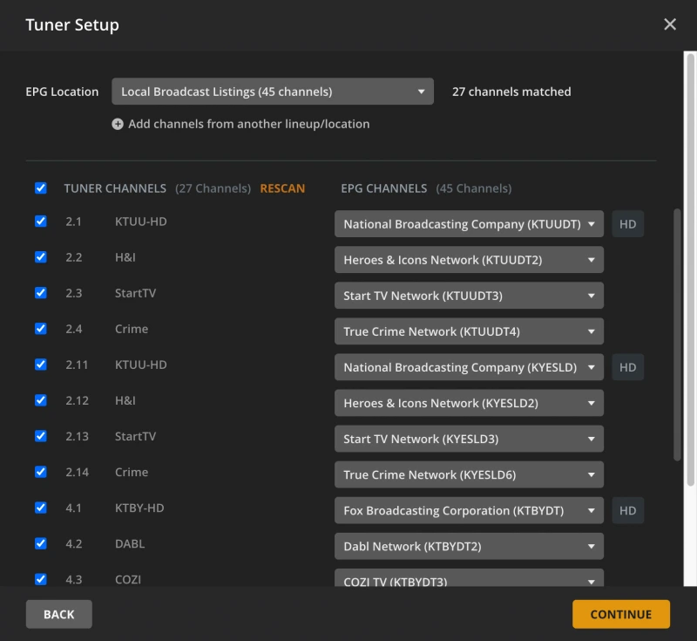Toggle HD badge for channel 2.1

coord(627,224)
